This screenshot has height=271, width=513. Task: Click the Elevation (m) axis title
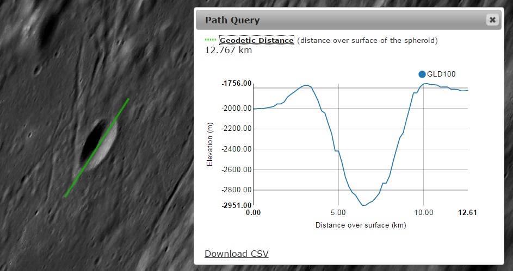[210, 144]
